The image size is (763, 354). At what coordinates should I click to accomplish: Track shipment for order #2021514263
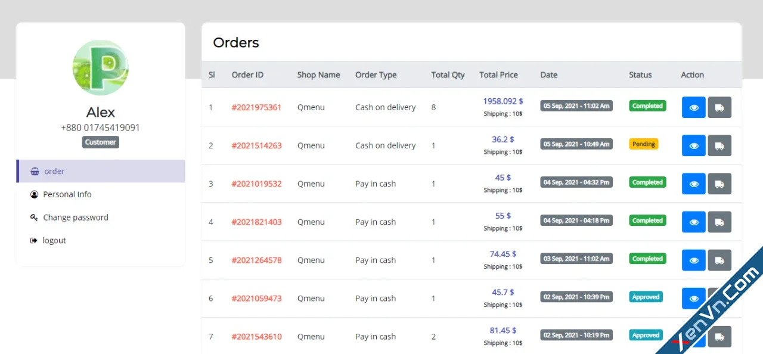[x=719, y=145]
